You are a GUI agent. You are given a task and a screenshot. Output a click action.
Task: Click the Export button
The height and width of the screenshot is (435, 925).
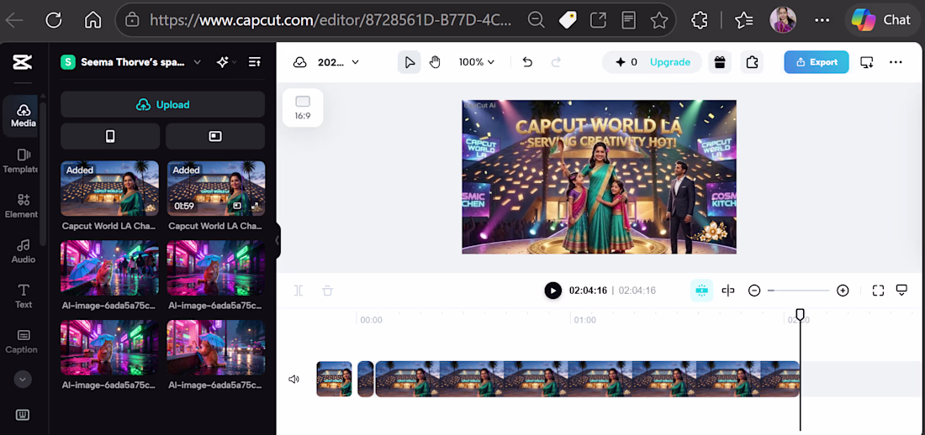pos(817,62)
